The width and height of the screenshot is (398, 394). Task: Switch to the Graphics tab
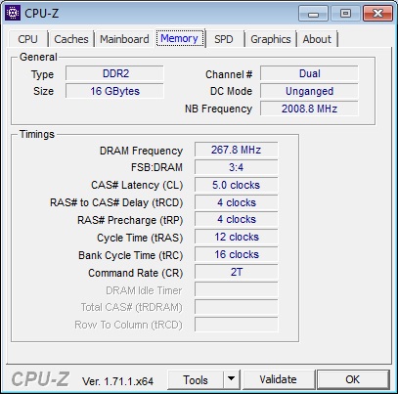[x=271, y=39]
